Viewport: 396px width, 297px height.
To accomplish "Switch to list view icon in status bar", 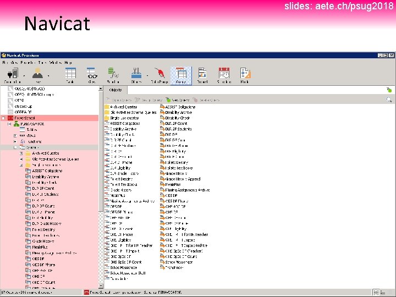I will (376, 293).
